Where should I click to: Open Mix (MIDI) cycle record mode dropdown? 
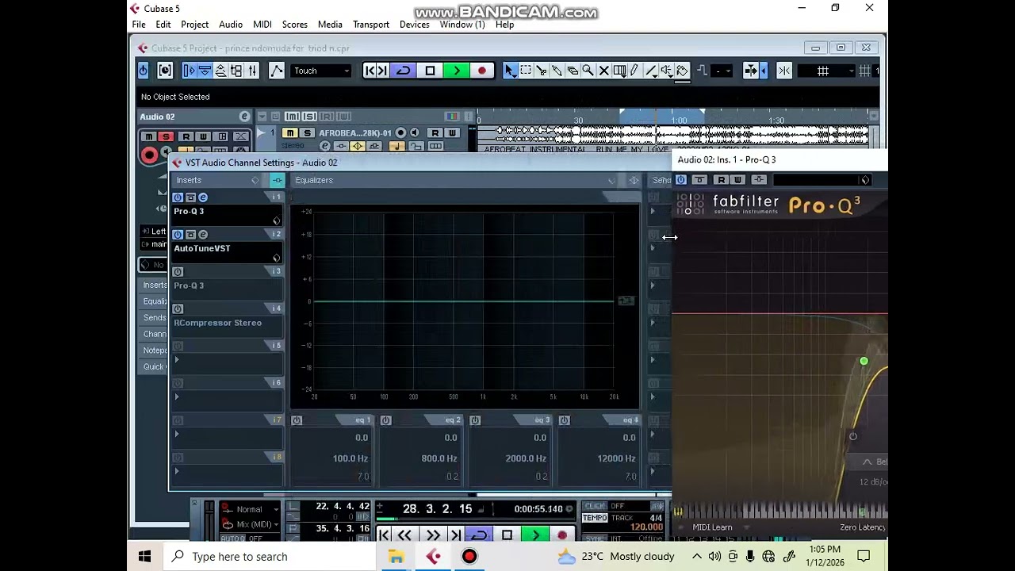(x=251, y=524)
